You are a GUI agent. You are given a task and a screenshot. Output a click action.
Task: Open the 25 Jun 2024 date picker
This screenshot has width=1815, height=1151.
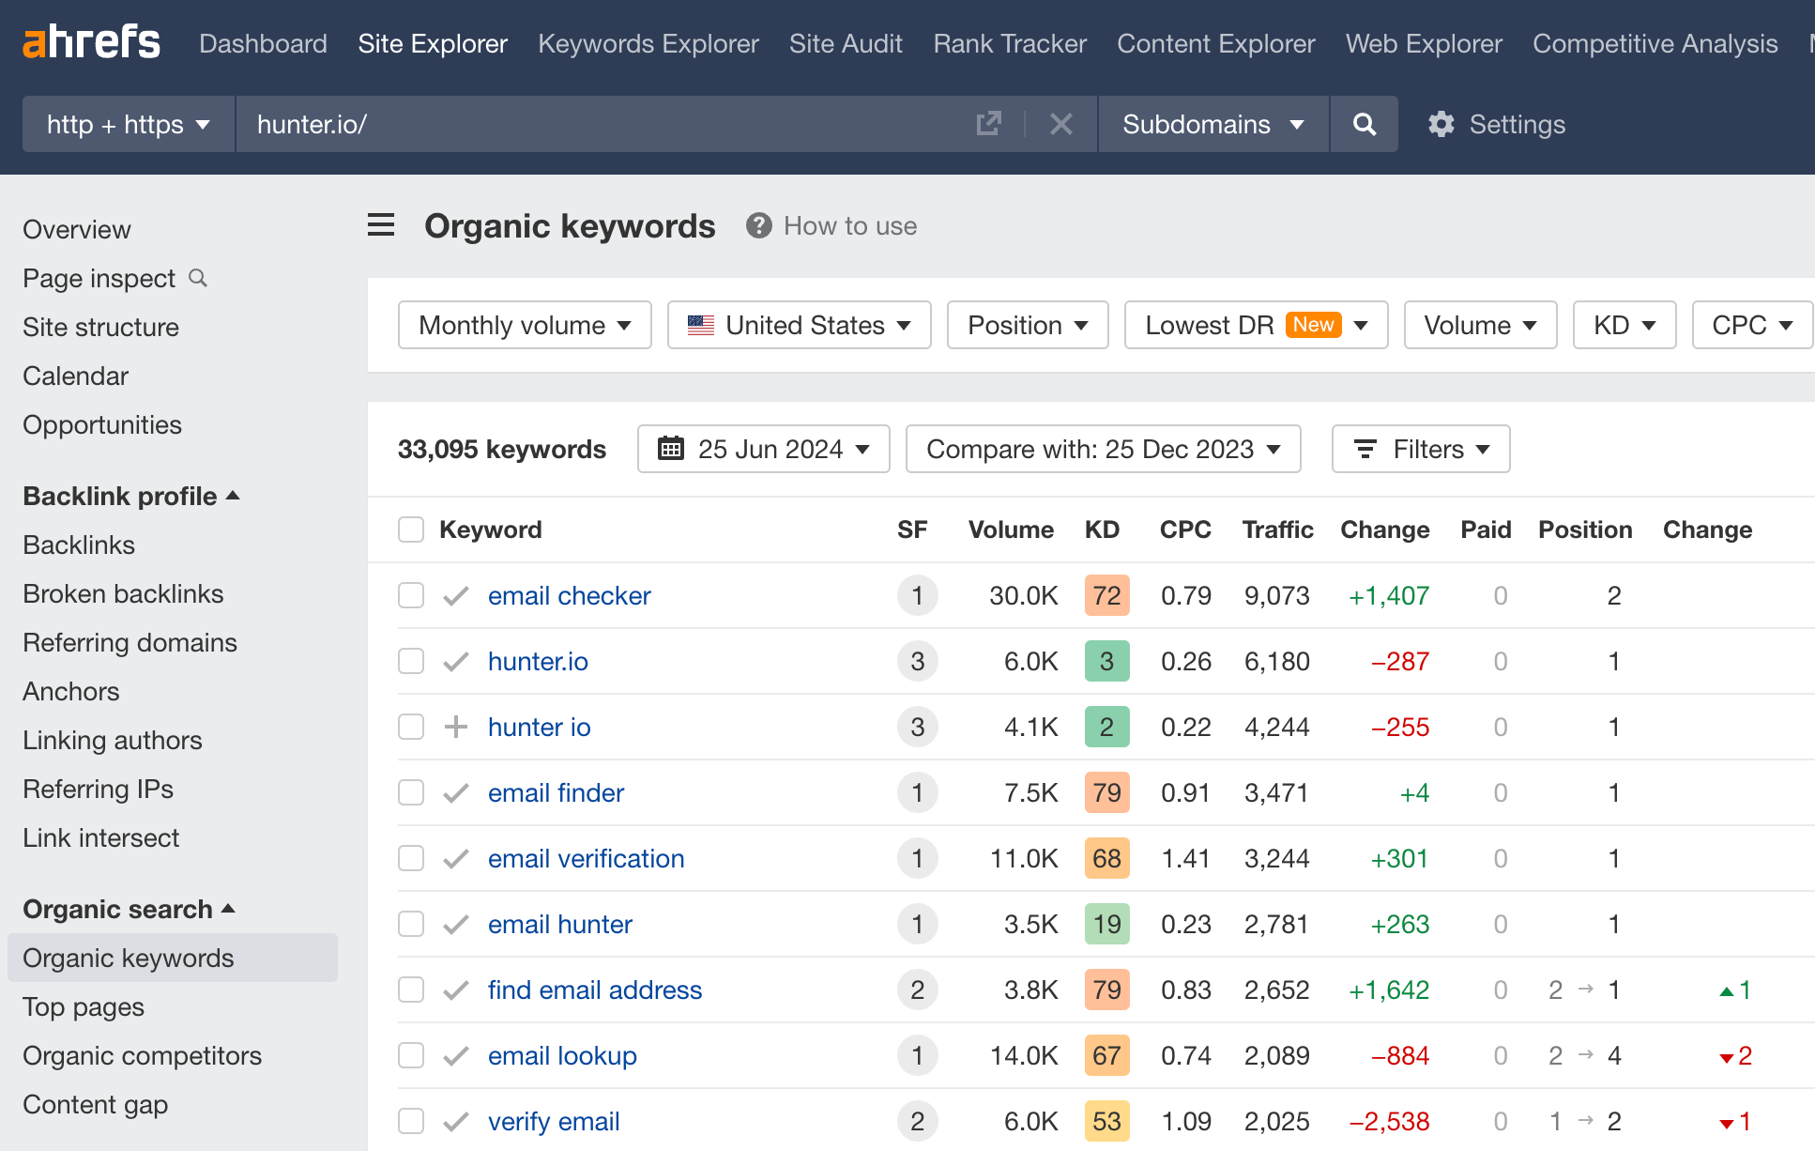(x=764, y=449)
